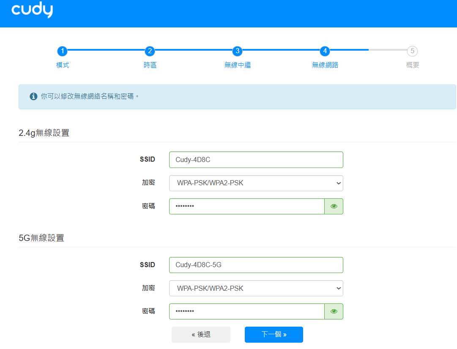
Task: Click the 2.4g 密碼 password field
Action: pyautogui.click(x=246, y=206)
